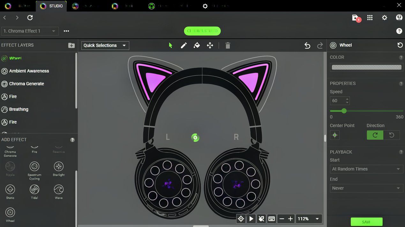Screen dimensions: 405x227
Task: Add a new effect layer group
Action: [71, 45]
